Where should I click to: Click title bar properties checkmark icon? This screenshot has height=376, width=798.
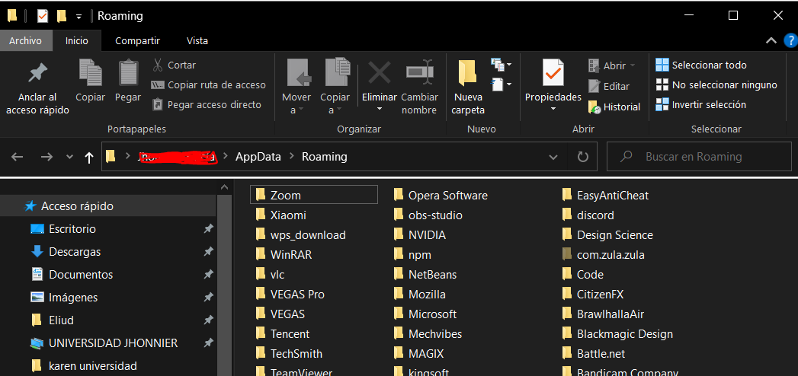[42, 16]
